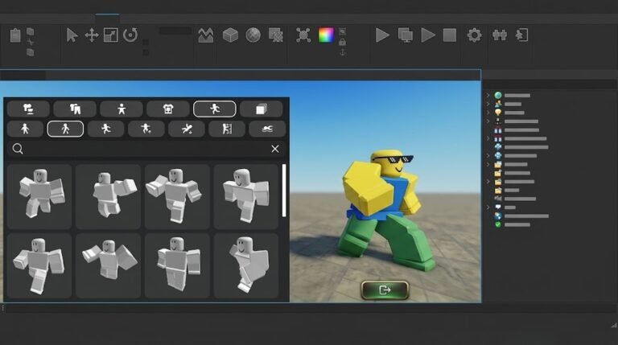Click inside the animation search field
The width and height of the screenshot is (618, 345).
click(146, 149)
